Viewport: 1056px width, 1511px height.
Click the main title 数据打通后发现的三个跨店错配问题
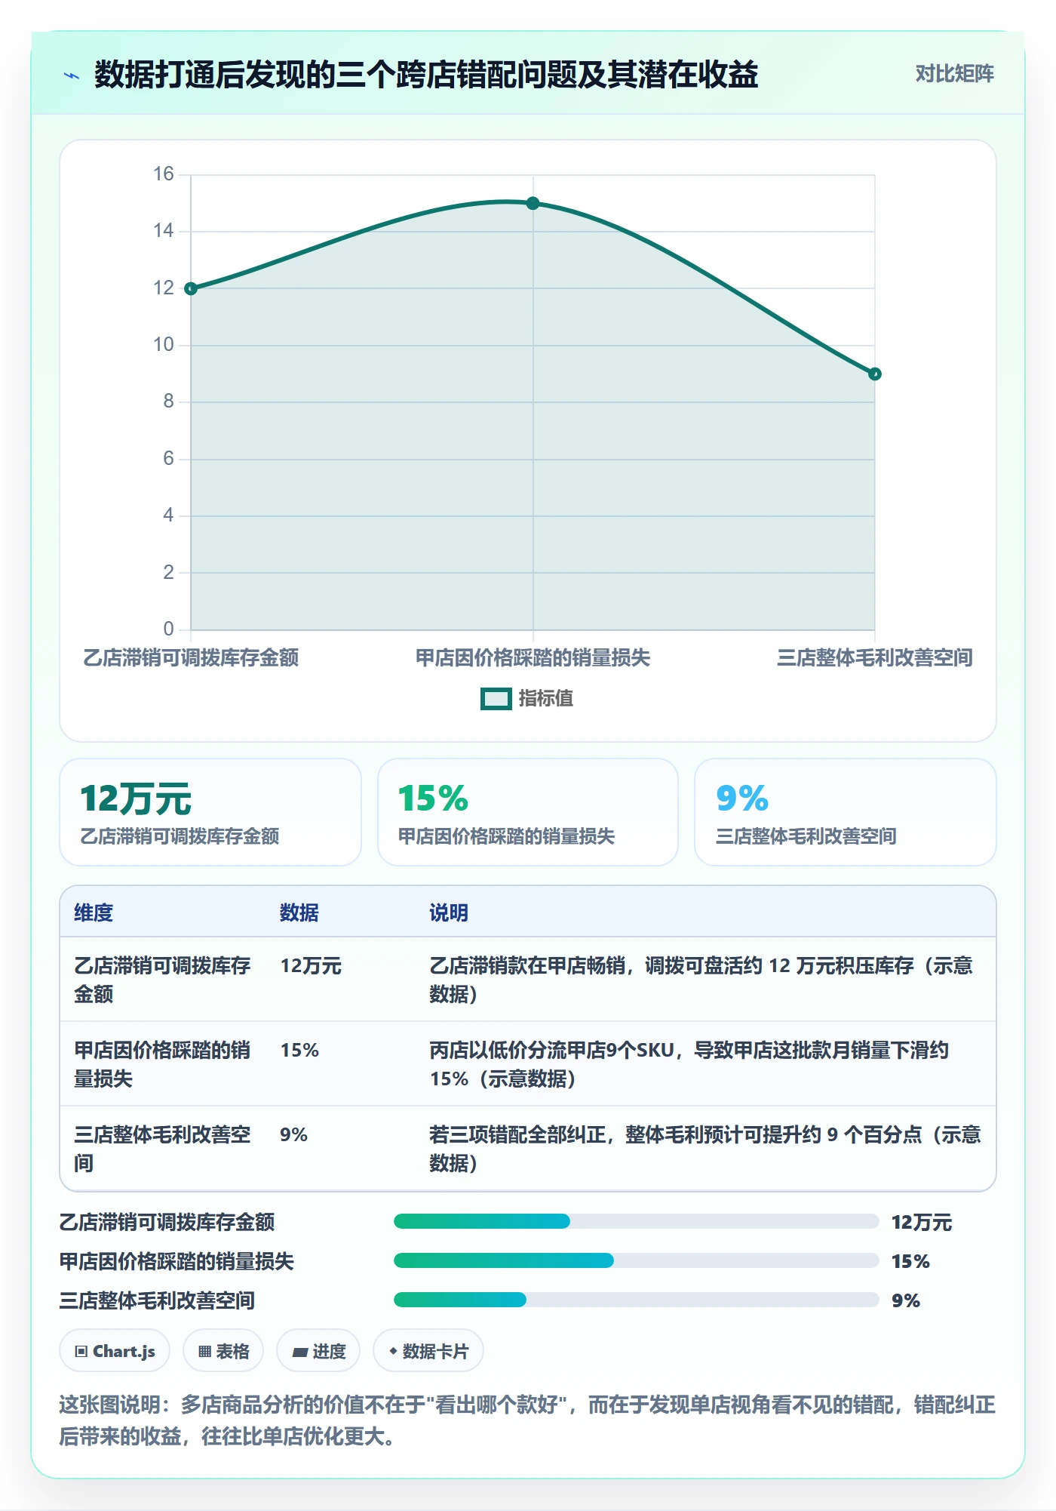click(x=426, y=75)
